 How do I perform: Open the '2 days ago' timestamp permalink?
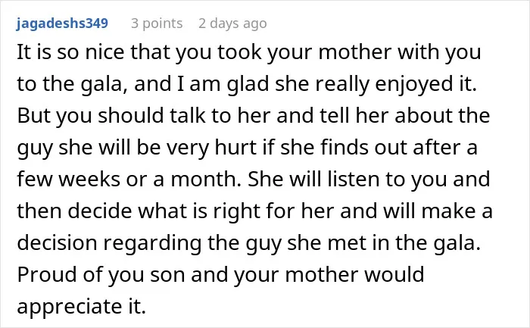pos(232,23)
